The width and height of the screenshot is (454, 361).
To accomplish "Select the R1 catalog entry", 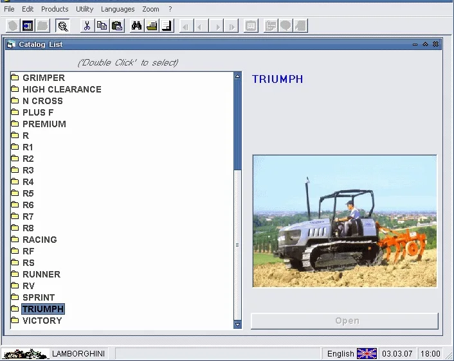I will pos(28,147).
